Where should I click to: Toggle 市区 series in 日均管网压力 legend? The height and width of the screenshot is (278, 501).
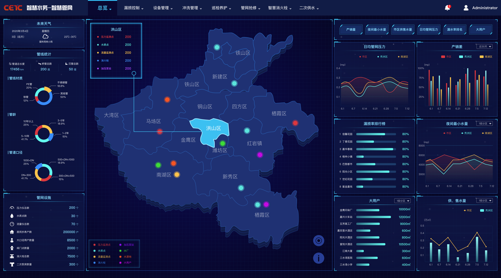(x=363, y=57)
